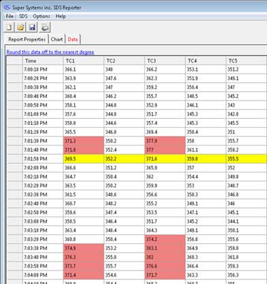Screen dimensions: 267x284
Task: Click yellow highlighted TC5 cell 355.5
Action: click(247, 159)
